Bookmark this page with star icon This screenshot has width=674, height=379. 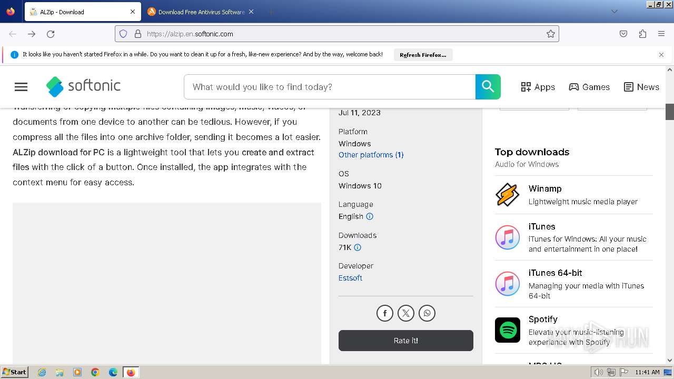(x=551, y=34)
